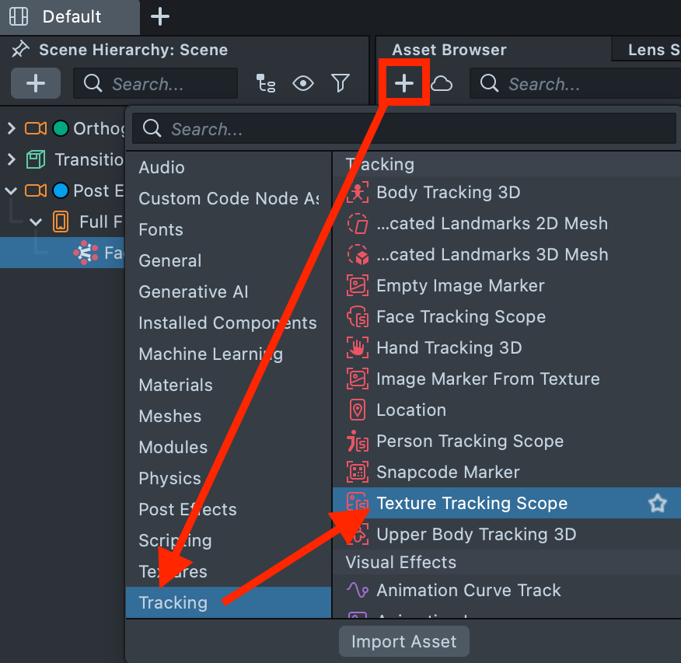Open the Scene Hierarchy filter funnel

340,83
